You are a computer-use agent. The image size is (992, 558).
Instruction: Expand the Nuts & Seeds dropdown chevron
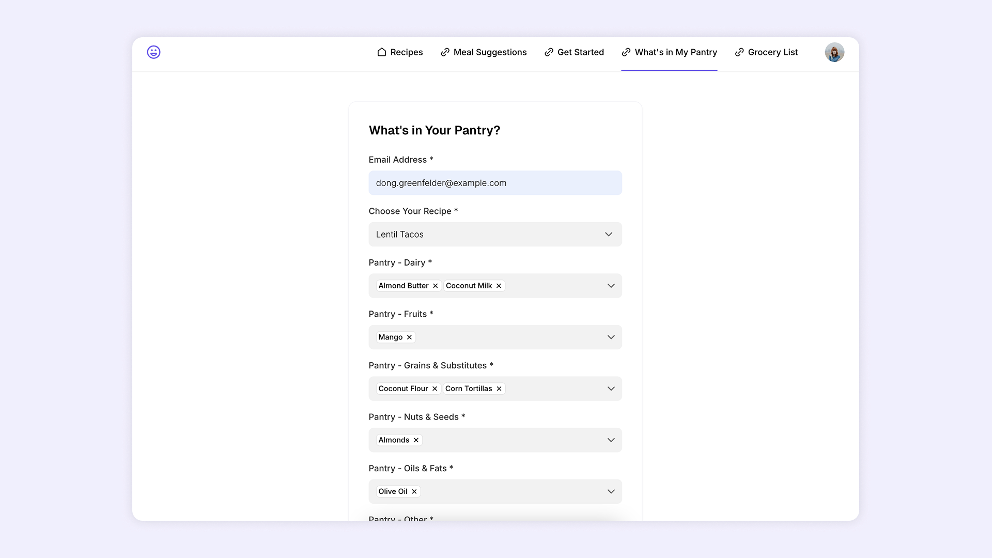[x=611, y=440]
